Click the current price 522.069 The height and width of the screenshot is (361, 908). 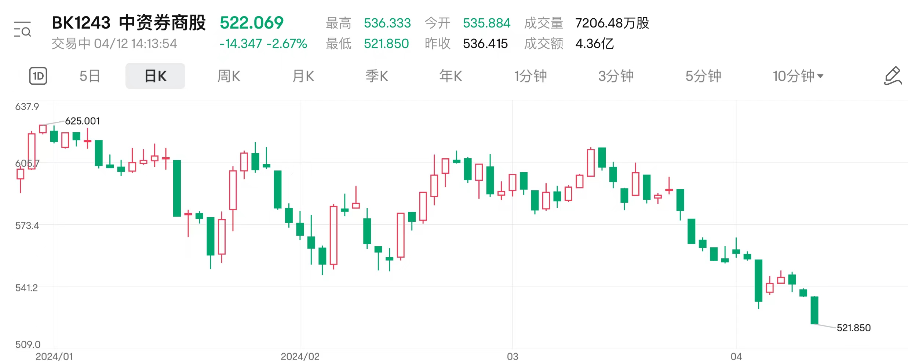pos(252,23)
